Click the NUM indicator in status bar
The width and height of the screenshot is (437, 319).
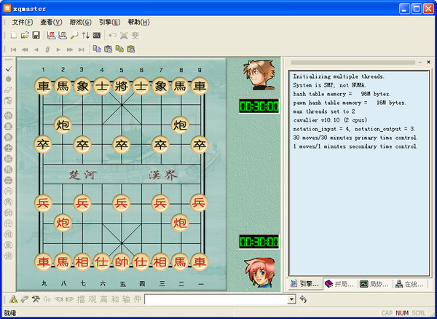pyautogui.click(x=402, y=313)
